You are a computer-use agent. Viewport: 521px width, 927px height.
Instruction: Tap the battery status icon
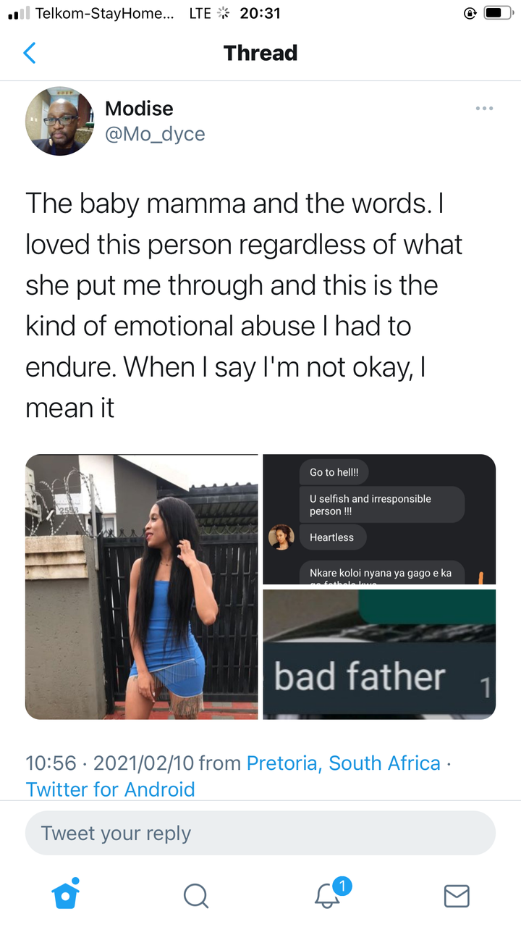point(498,13)
